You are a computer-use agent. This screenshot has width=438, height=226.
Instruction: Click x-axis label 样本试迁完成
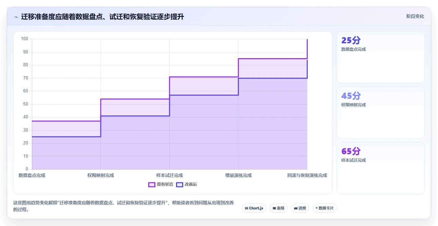[170, 175]
